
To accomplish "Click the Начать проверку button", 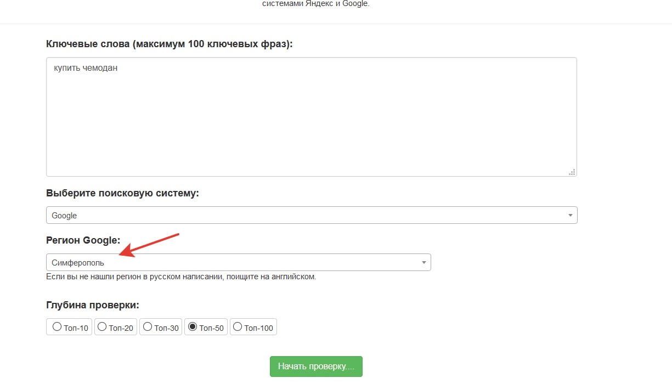I will click(316, 367).
